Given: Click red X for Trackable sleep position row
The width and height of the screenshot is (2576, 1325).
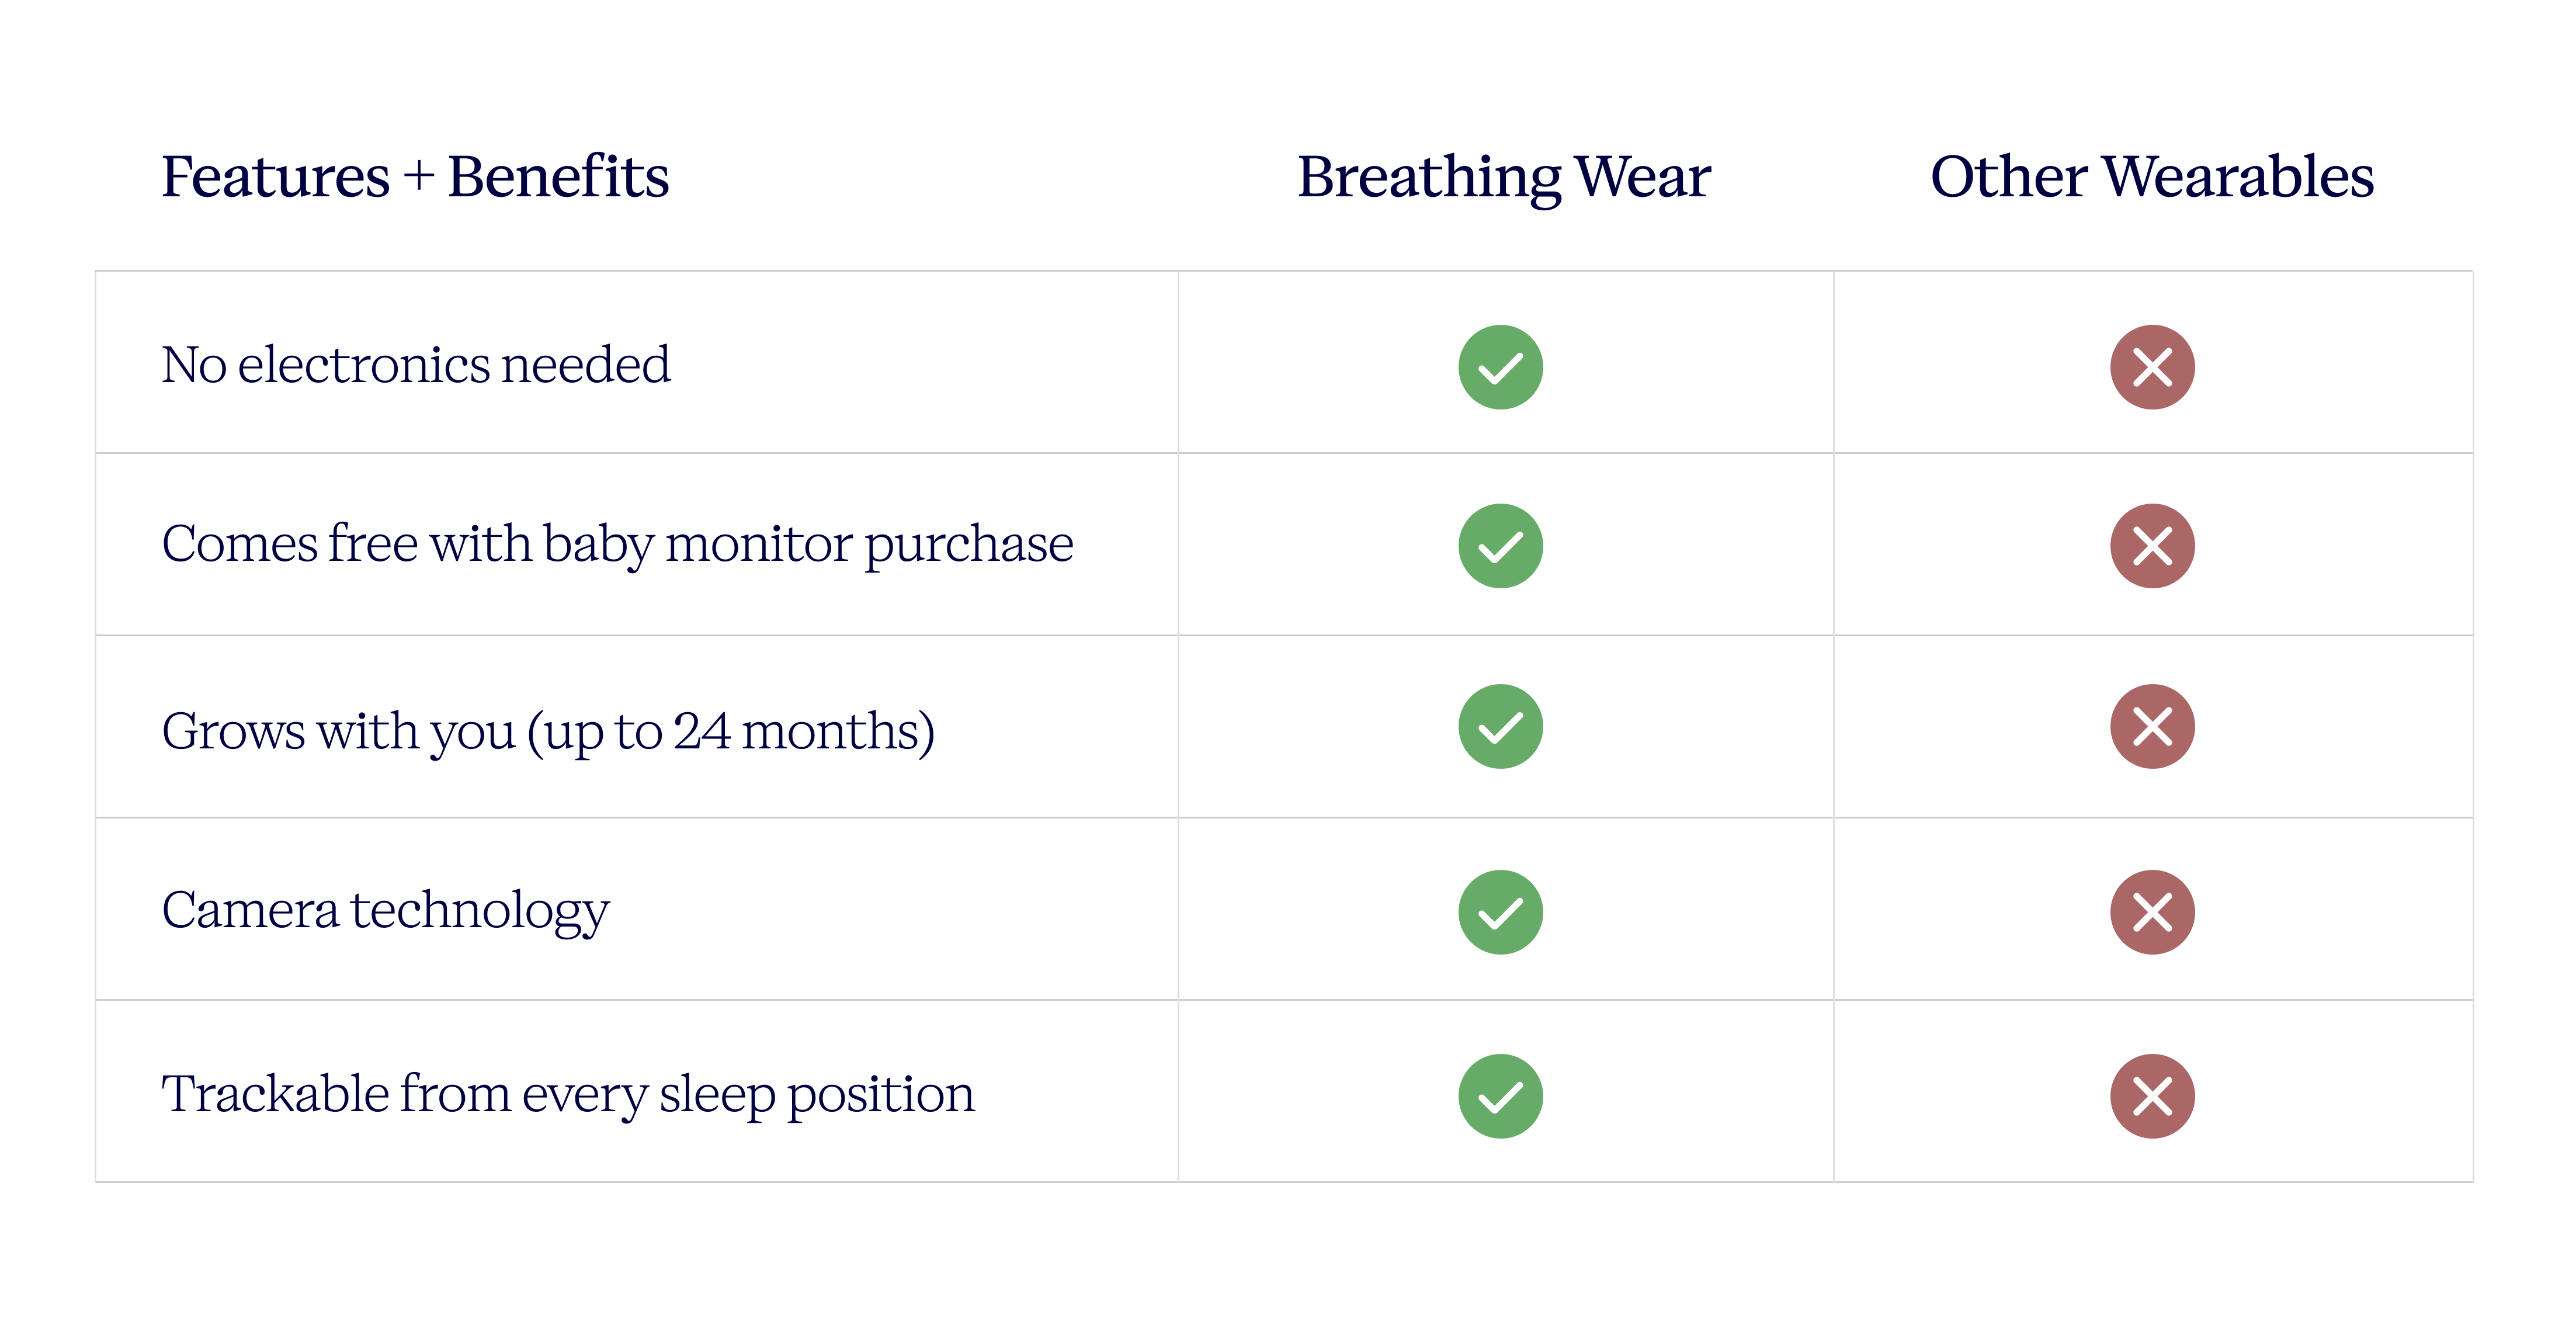Looking at the screenshot, I should pos(2152,1096).
